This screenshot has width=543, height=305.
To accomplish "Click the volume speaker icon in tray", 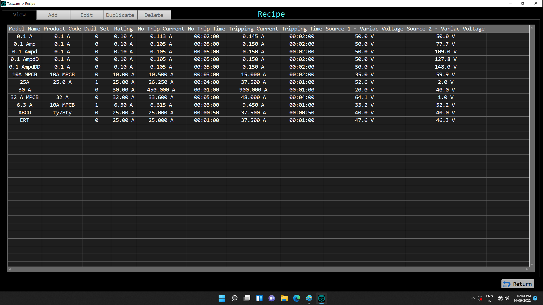I will pos(507,298).
